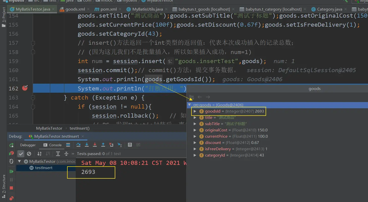368x202 pixels.
Task: Switch to the Console tab
Action: (52, 145)
